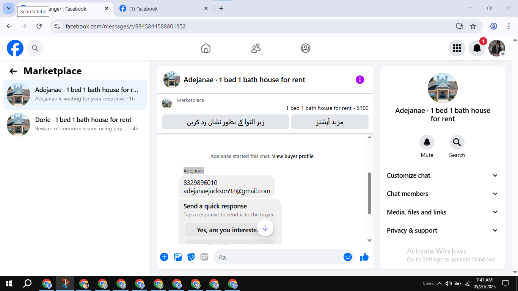Image resolution: width=518 pixels, height=291 pixels.
Task: View site information icon in address bar
Action: coord(57,26)
